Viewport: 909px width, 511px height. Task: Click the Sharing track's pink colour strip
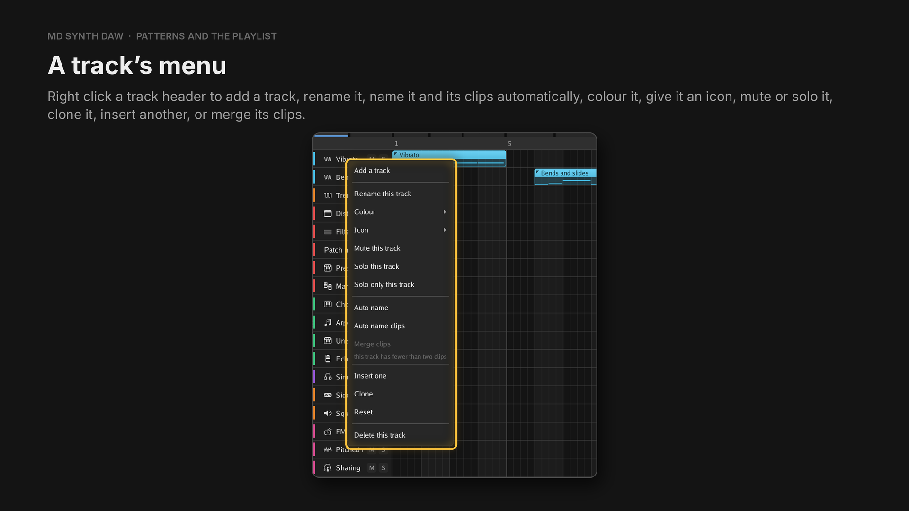tap(314, 468)
